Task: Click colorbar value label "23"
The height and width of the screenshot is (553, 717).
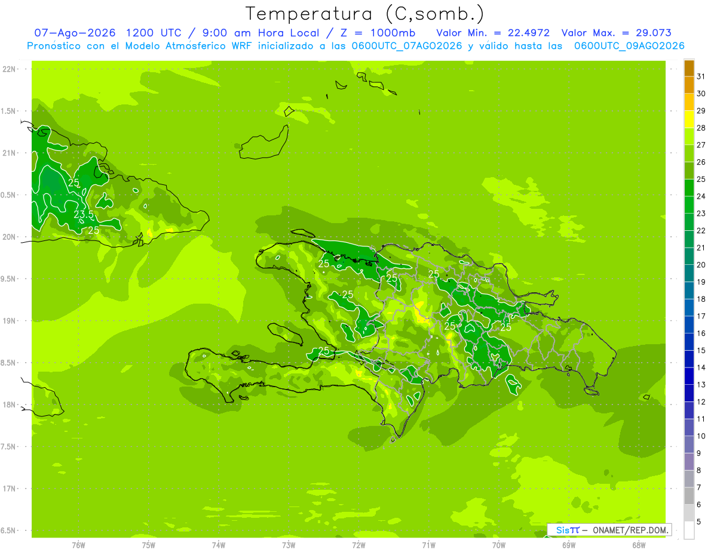Action: (x=701, y=214)
